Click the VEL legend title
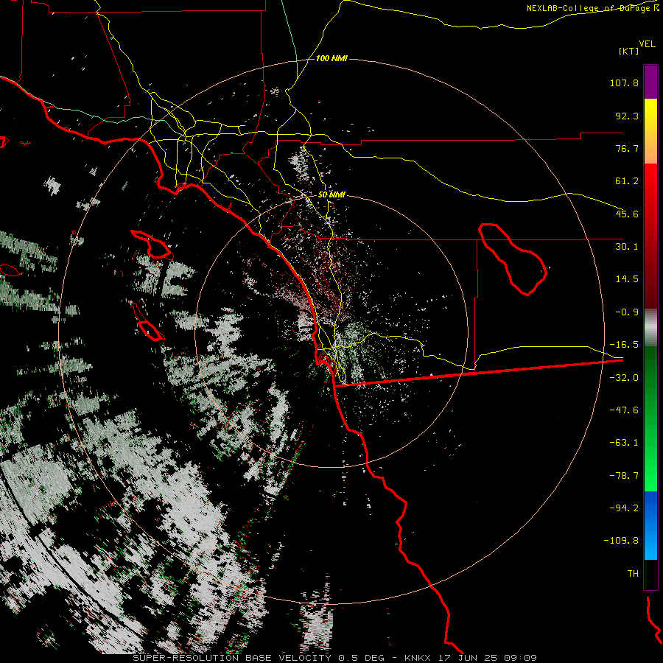 coord(648,43)
